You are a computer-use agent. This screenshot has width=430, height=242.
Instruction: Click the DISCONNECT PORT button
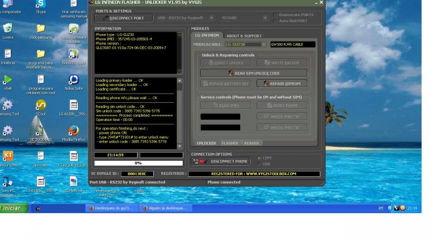click(x=124, y=18)
